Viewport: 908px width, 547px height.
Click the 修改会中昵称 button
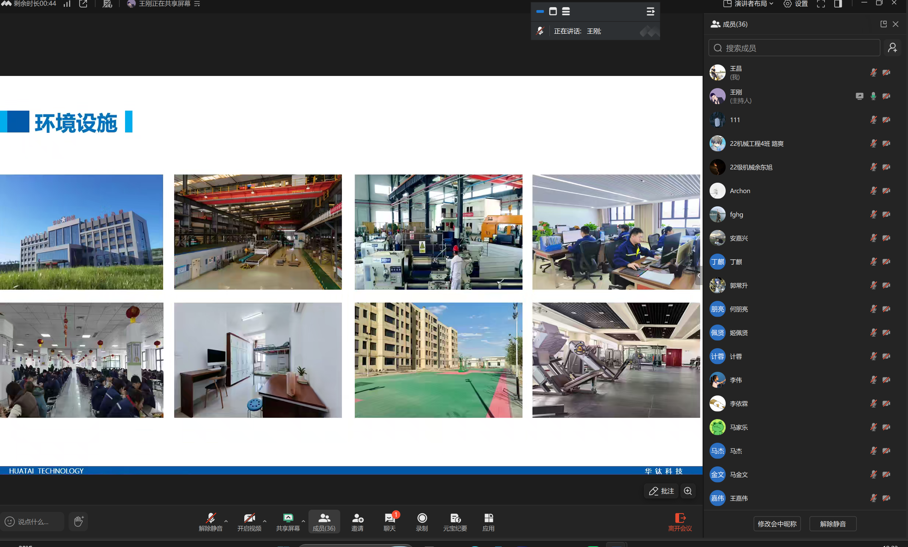pyautogui.click(x=777, y=524)
